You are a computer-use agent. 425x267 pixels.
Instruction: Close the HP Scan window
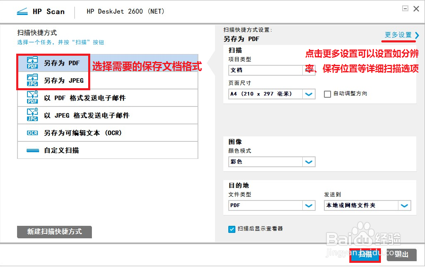coord(416,9)
